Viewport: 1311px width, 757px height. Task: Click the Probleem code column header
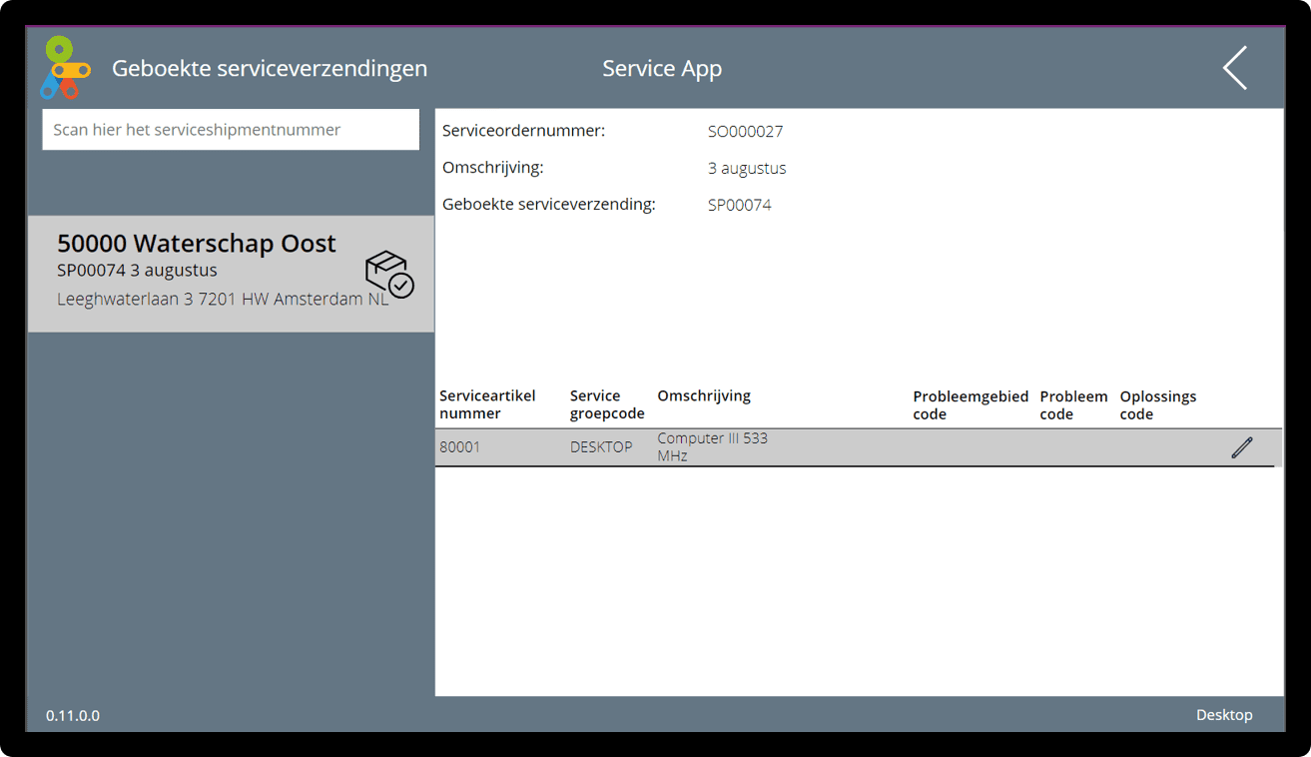[1073, 405]
